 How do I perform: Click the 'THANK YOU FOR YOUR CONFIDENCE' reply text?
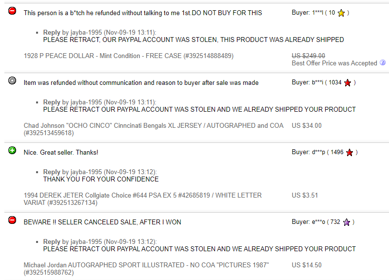pos(101,179)
